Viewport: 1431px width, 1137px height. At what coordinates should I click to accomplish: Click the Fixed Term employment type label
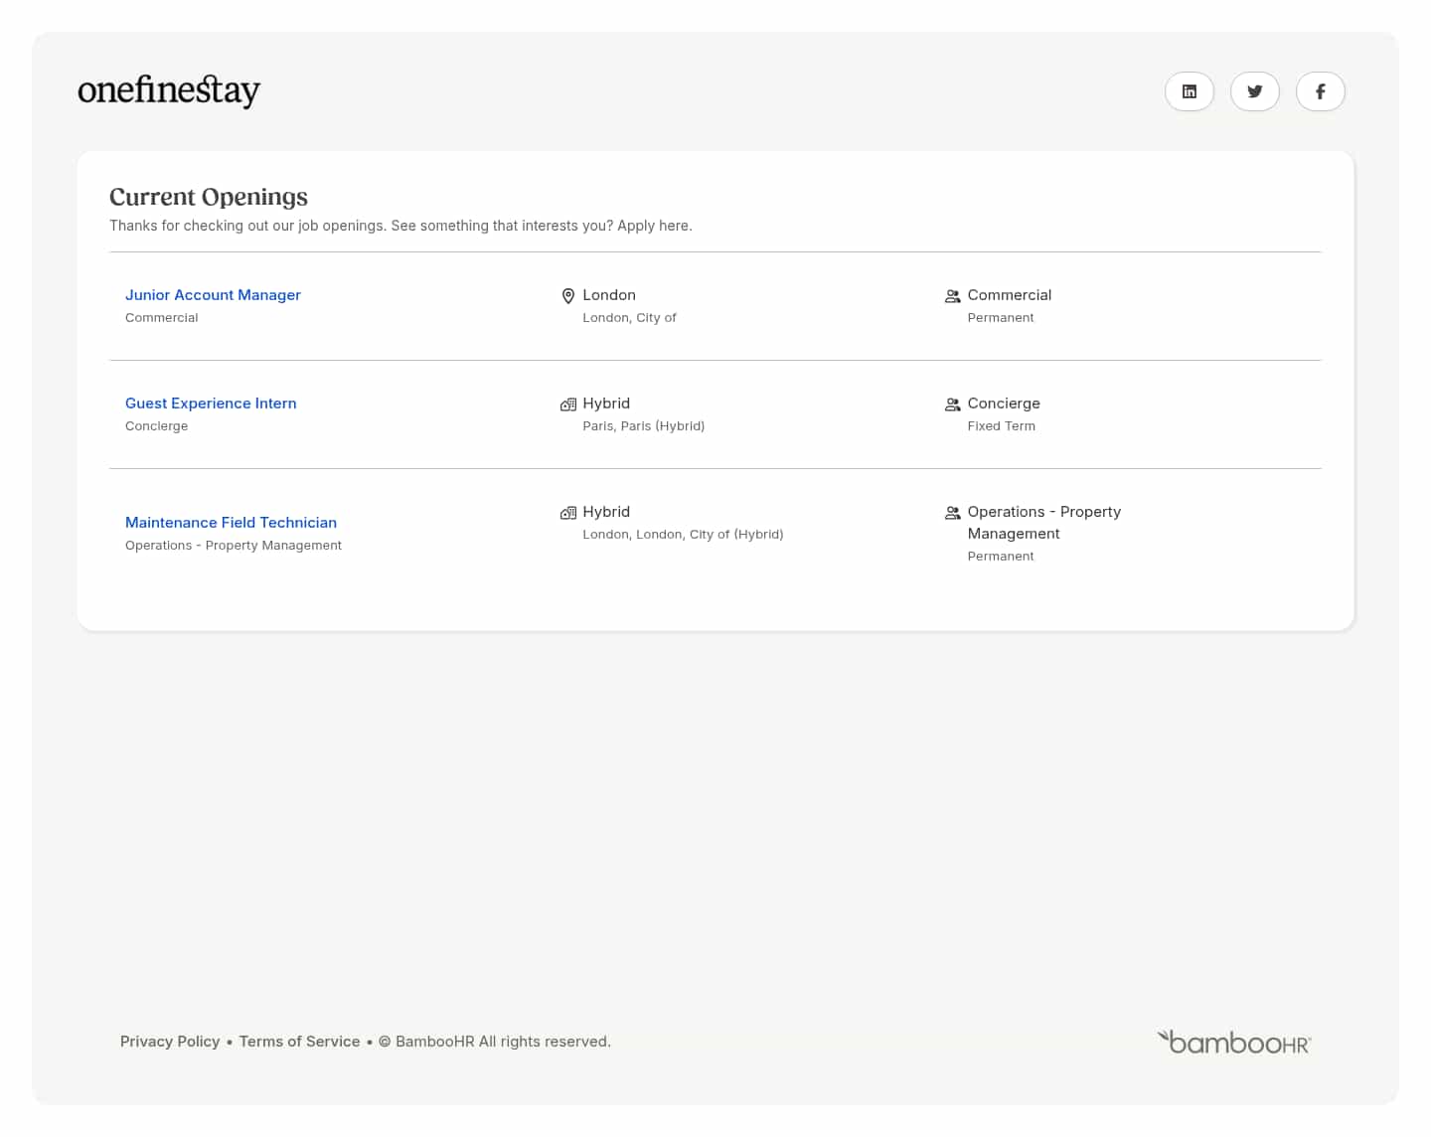1001,426
